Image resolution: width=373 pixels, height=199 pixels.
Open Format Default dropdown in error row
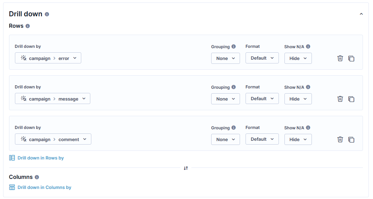coord(262,58)
